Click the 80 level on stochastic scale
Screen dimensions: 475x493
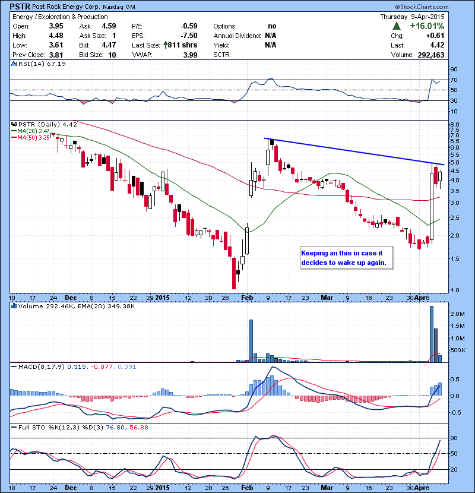point(454,438)
